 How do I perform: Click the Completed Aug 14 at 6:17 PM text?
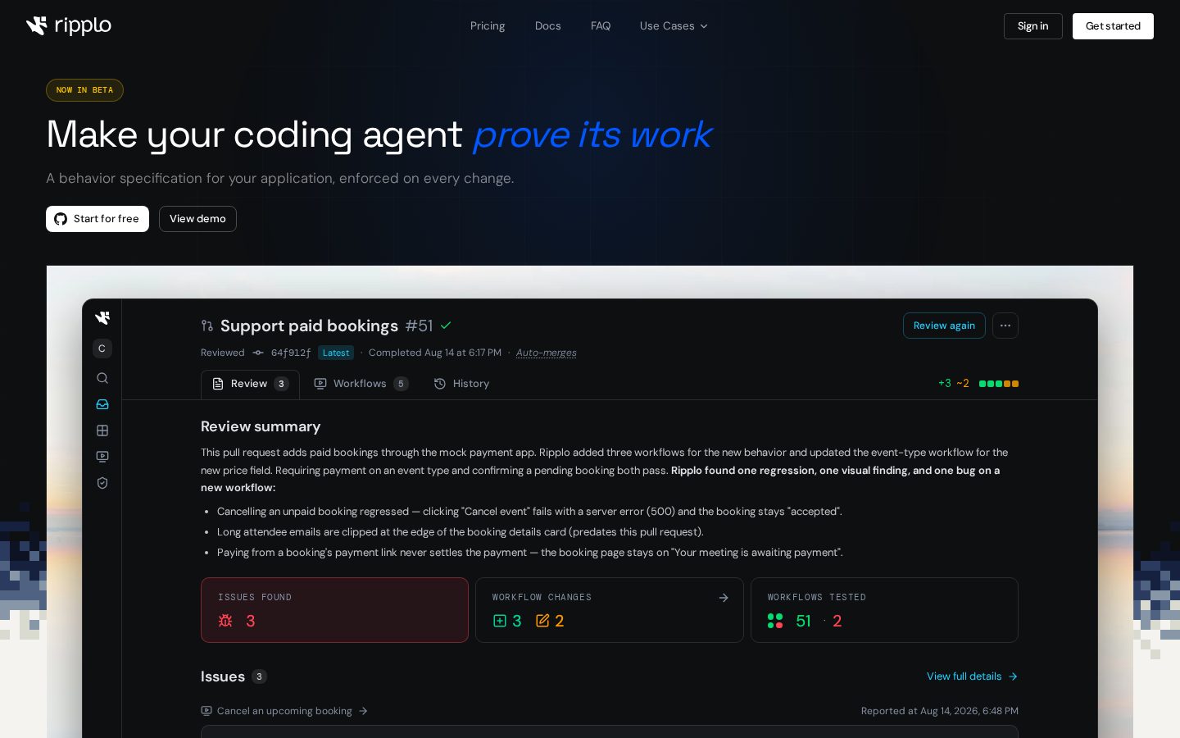point(435,353)
